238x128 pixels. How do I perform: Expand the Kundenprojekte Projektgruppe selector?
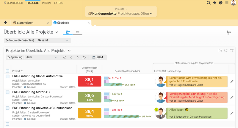[121, 13]
